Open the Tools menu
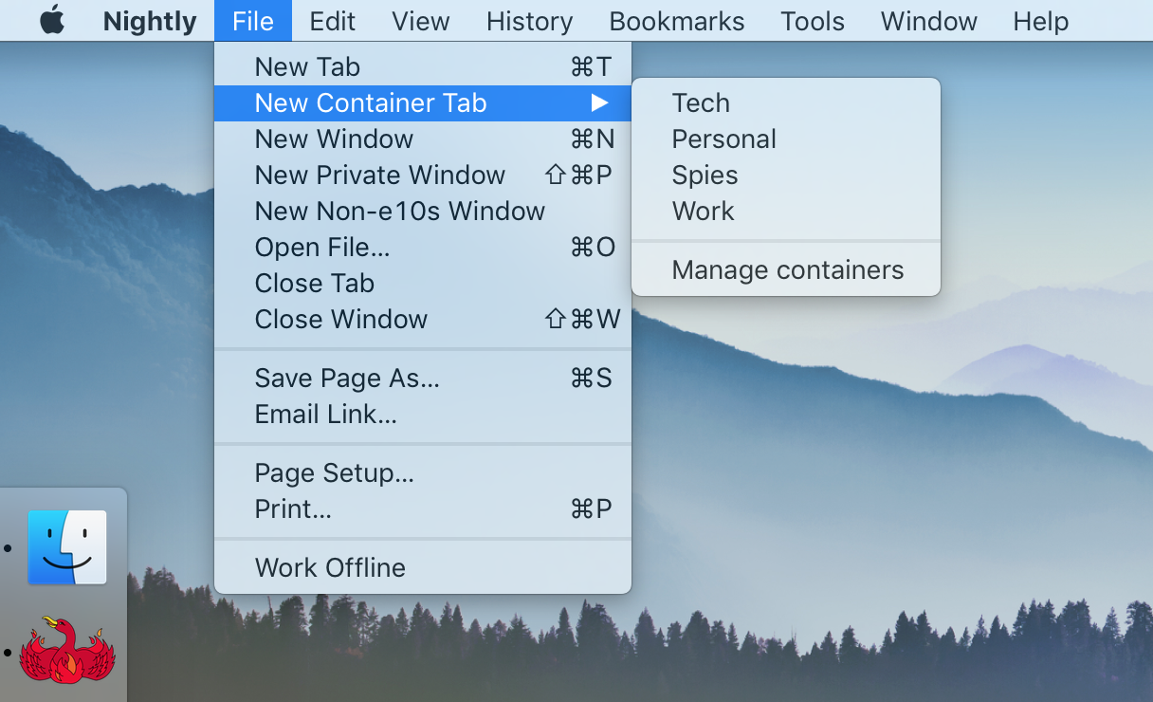 (x=813, y=21)
